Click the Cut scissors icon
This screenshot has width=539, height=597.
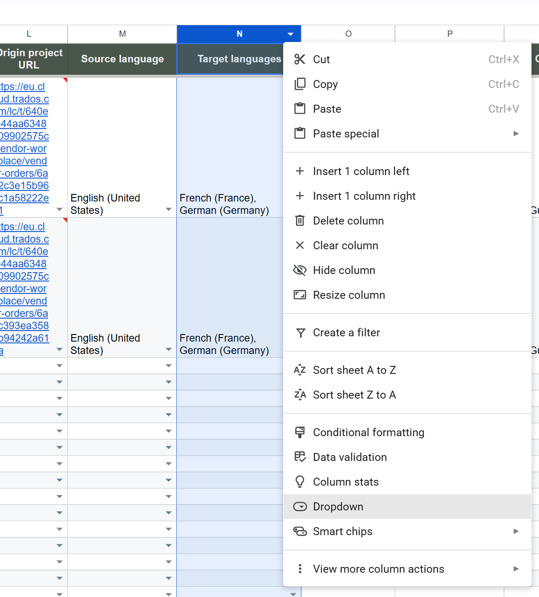tap(300, 59)
